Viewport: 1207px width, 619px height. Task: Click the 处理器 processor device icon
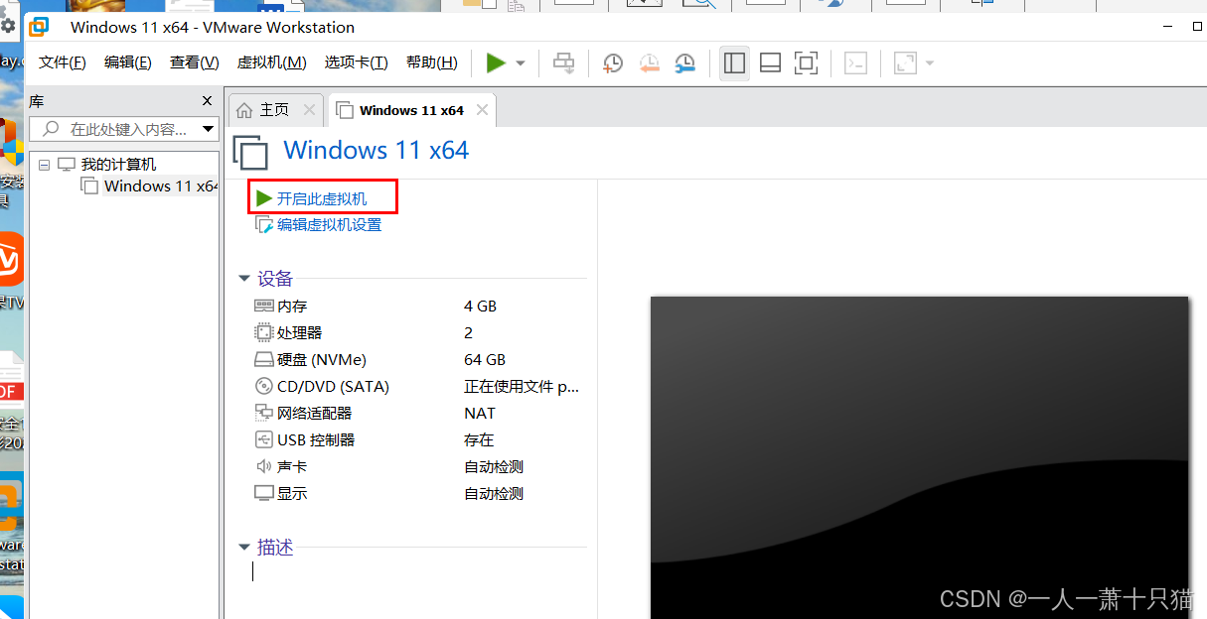264,333
